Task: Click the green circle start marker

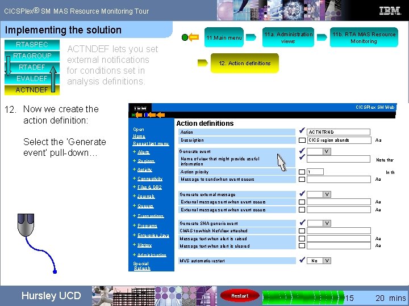Action: click(185, 37)
